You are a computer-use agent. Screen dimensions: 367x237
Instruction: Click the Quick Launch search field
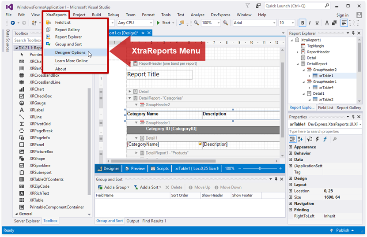point(297,6)
